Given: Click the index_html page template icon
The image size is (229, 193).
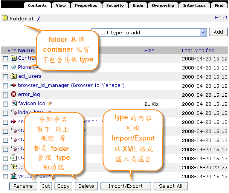Looking at the screenshot, I should point(14,112).
